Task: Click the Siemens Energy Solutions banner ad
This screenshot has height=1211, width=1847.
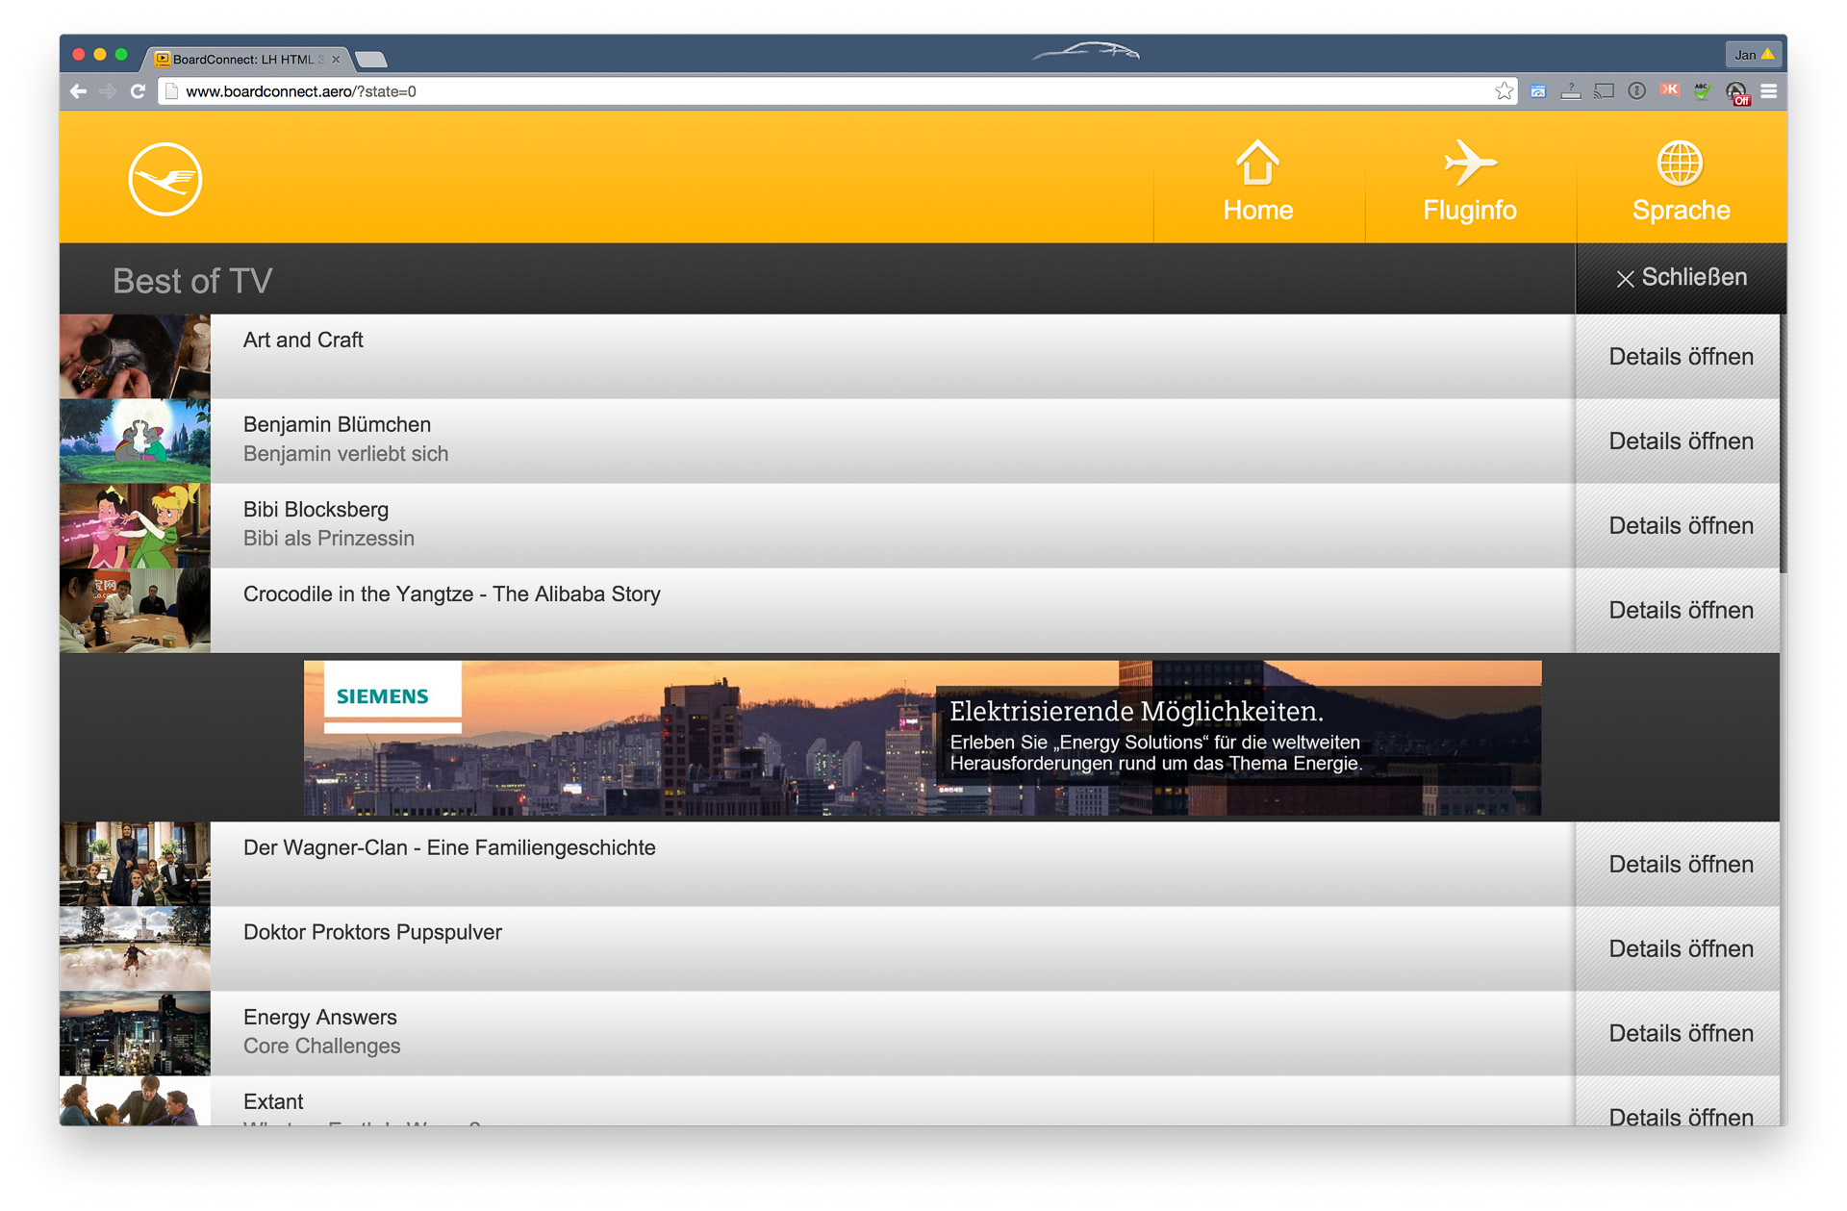Action: (923, 738)
